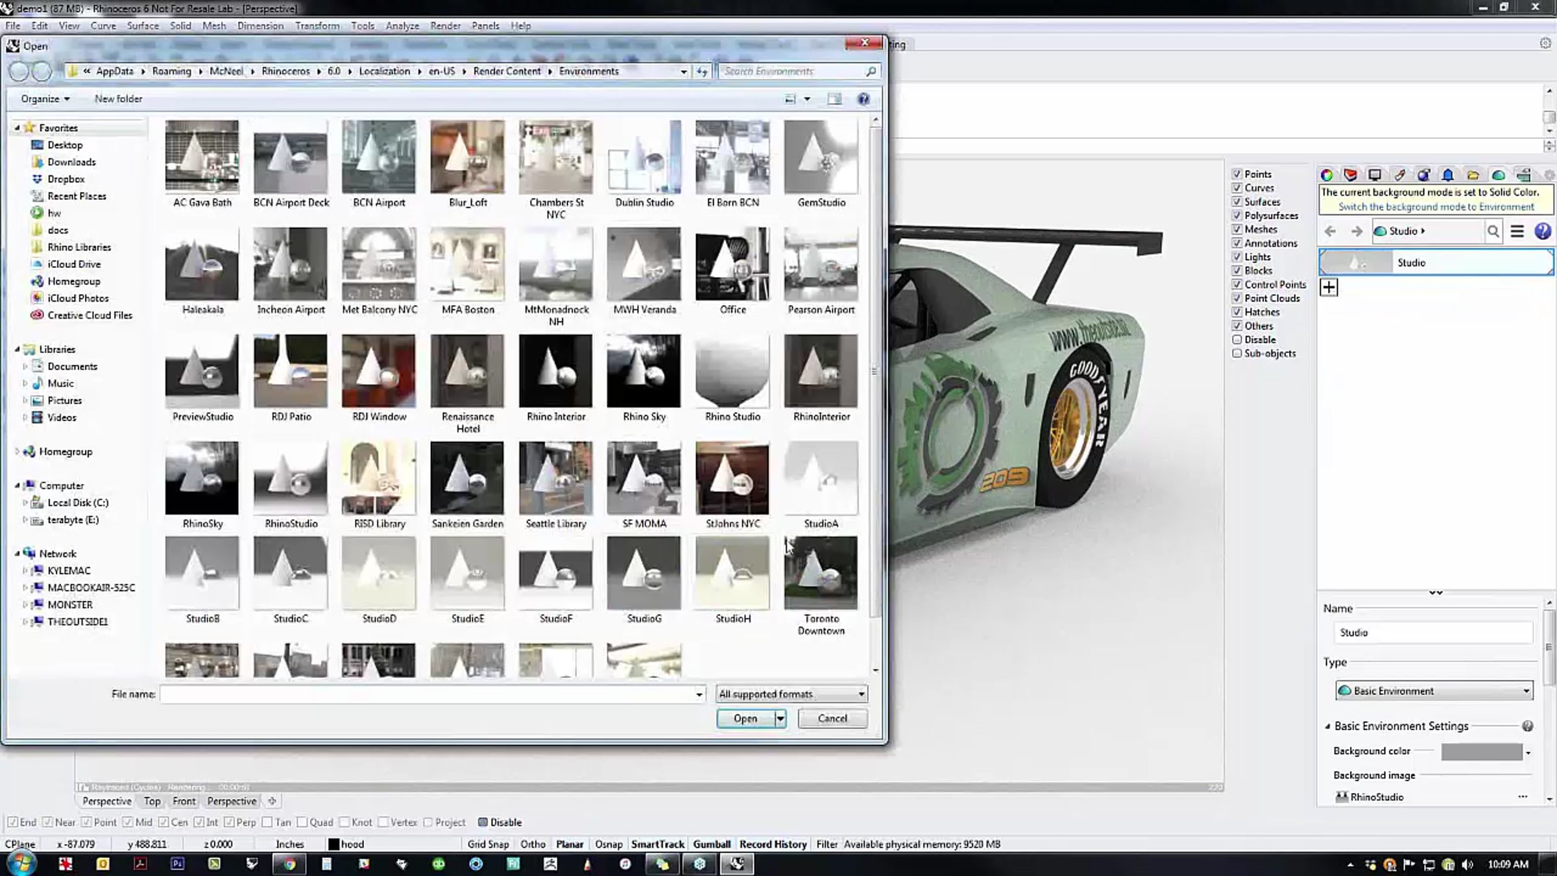Open the red Layers panel icon

[1350, 175]
